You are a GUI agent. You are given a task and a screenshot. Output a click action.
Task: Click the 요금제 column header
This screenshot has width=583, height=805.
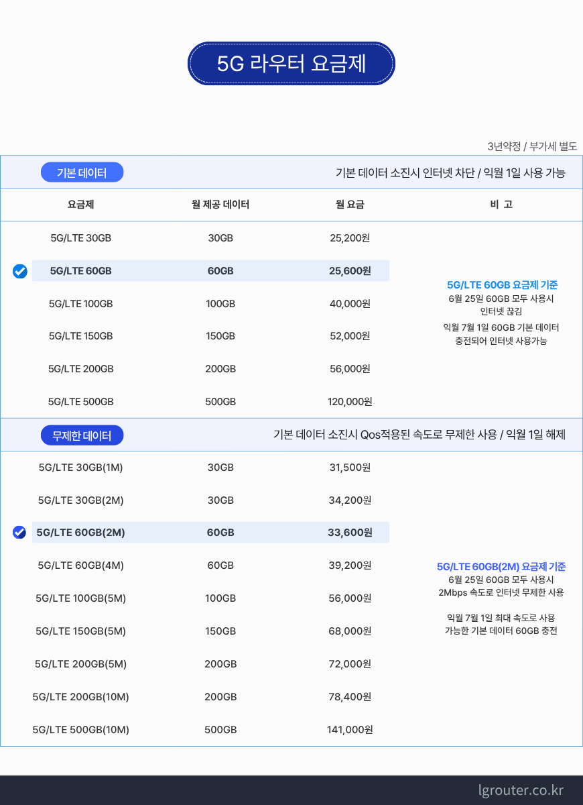click(x=80, y=205)
